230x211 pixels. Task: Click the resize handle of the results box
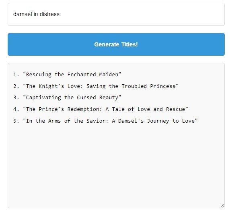pyautogui.click(x=222, y=206)
